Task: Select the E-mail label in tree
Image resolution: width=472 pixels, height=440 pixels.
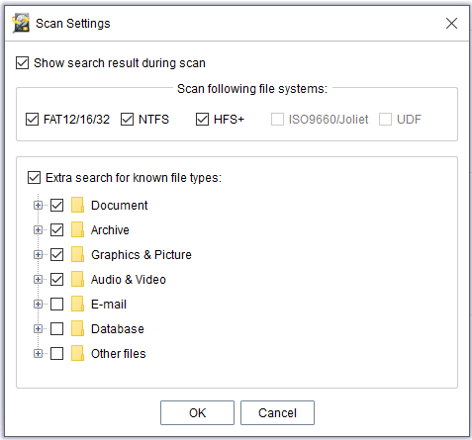Action: coord(109,305)
